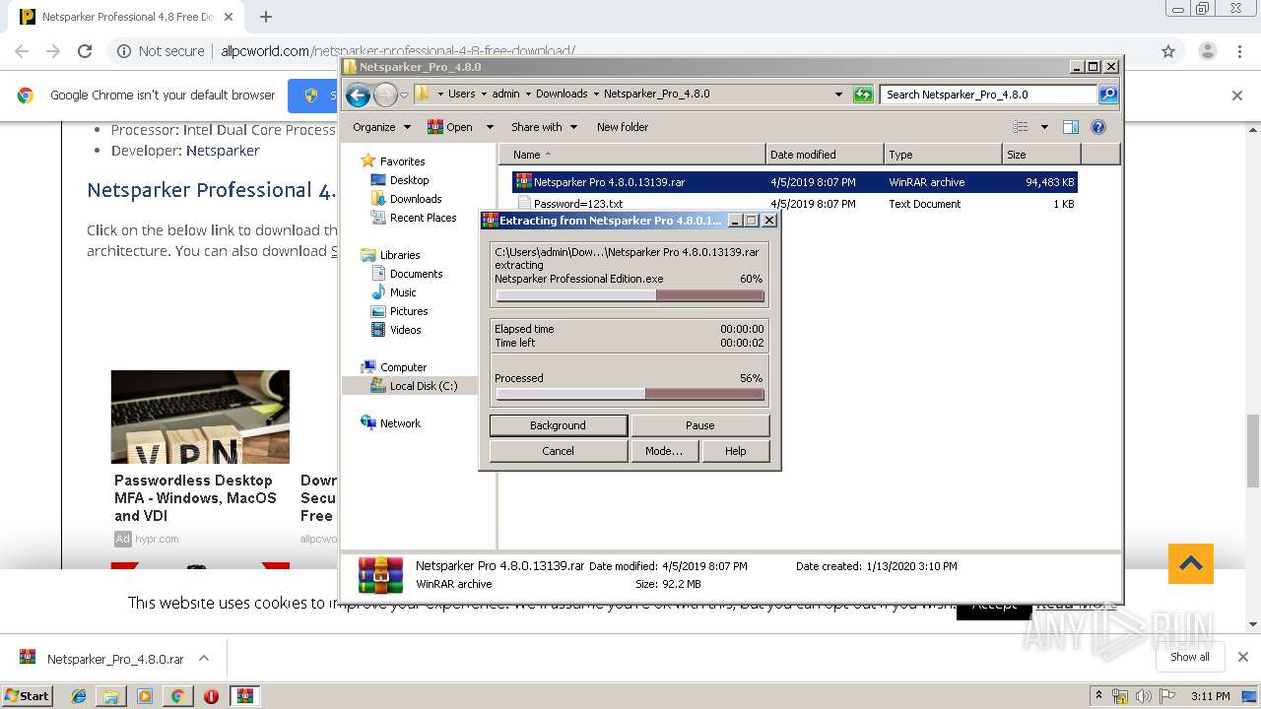Open Documents library
The width and height of the screenshot is (1261, 709).
[x=416, y=274]
